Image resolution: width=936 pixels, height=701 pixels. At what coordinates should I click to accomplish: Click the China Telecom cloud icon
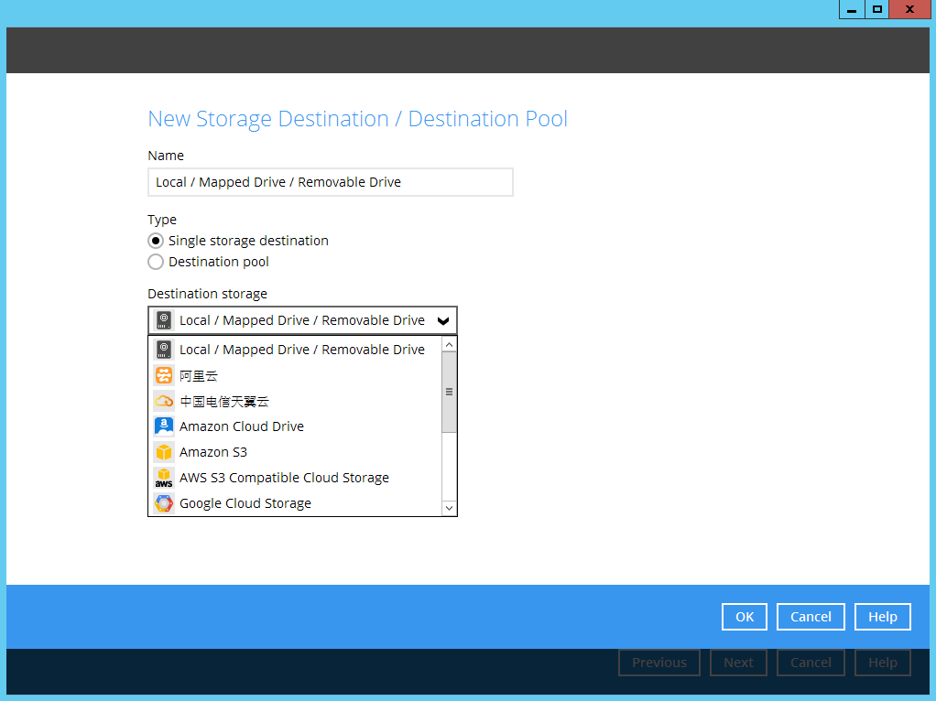point(164,401)
